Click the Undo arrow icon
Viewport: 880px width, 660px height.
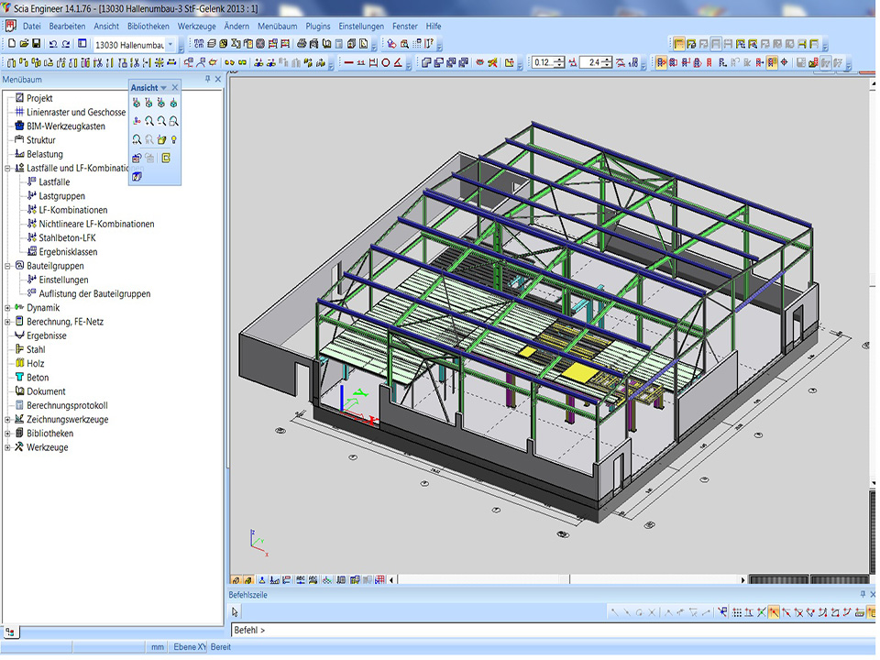coord(53,44)
